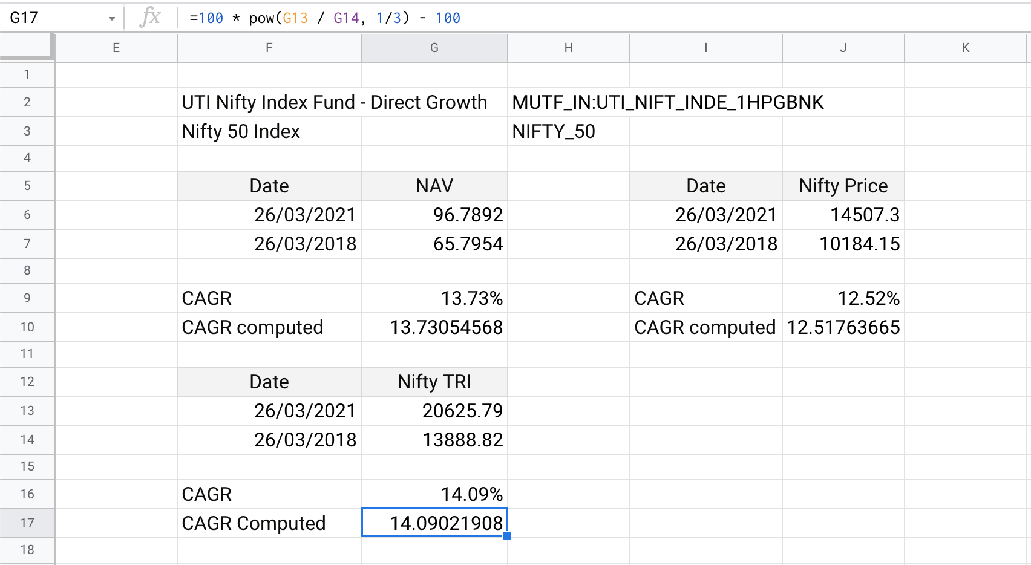Select the computed value 13.73054568
Image resolution: width=1031 pixels, height=565 pixels.
click(x=434, y=327)
